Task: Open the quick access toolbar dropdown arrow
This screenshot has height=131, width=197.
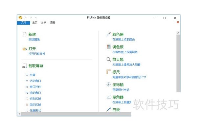Action: pyautogui.click(x=36, y=18)
